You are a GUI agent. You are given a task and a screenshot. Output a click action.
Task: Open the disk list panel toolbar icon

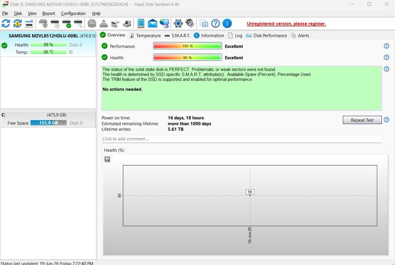(x=29, y=23)
